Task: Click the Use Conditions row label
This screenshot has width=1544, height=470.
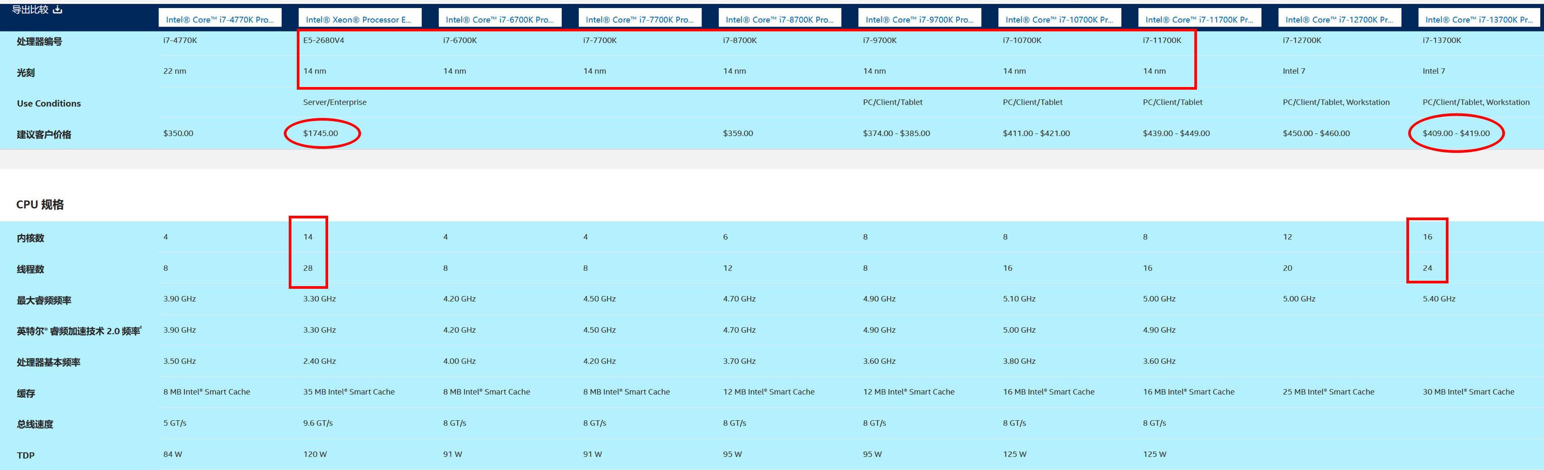Action: pyautogui.click(x=48, y=103)
